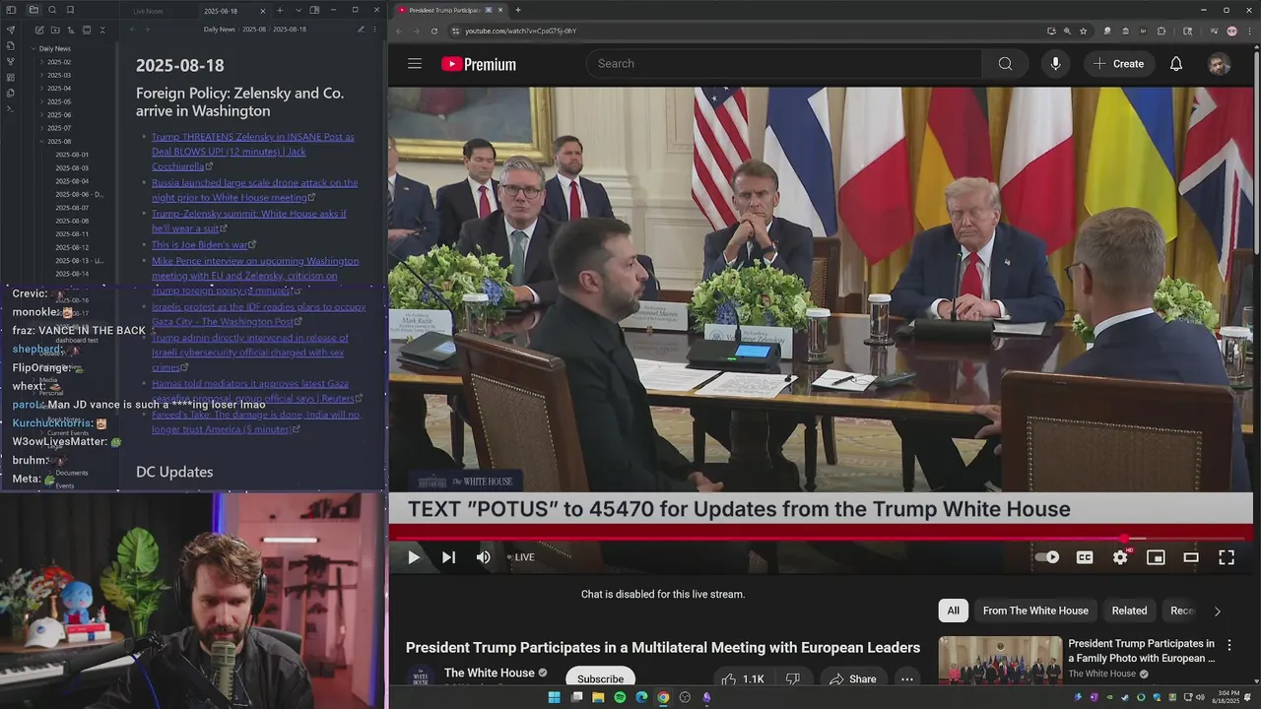Screen dimensions: 1261x709
Task: Show more filter chips with right arrow
Action: (x=1217, y=612)
